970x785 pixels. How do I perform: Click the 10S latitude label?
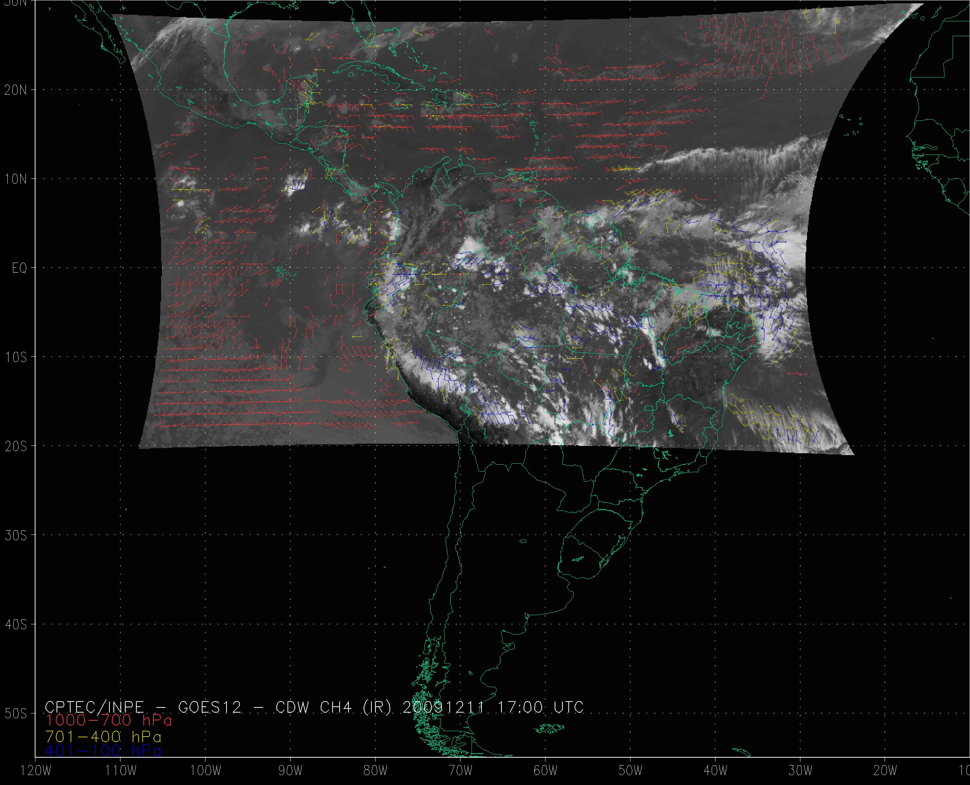[16, 358]
